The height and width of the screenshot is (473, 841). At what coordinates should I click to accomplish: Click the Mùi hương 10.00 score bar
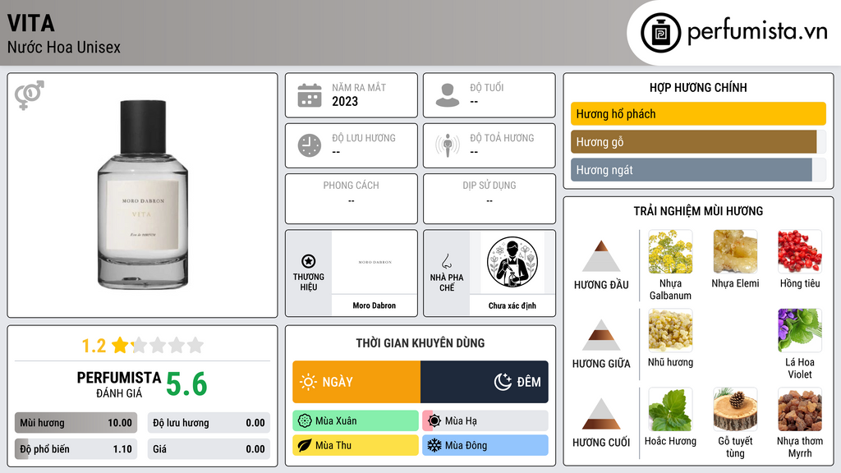(x=76, y=423)
